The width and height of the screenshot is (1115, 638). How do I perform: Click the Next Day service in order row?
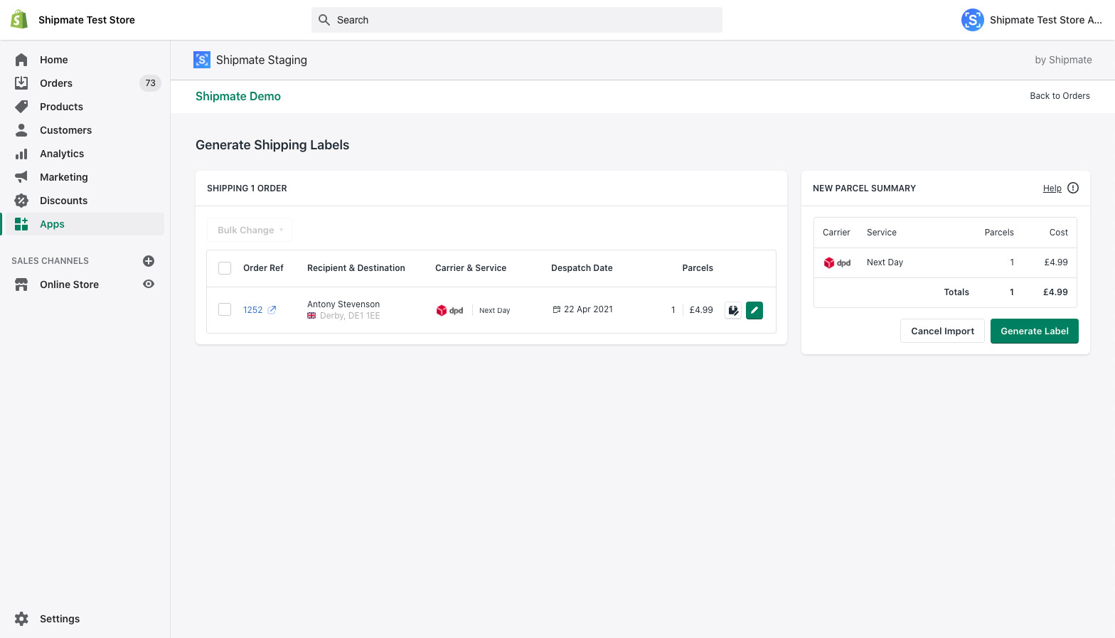click(x=494, y=311)
